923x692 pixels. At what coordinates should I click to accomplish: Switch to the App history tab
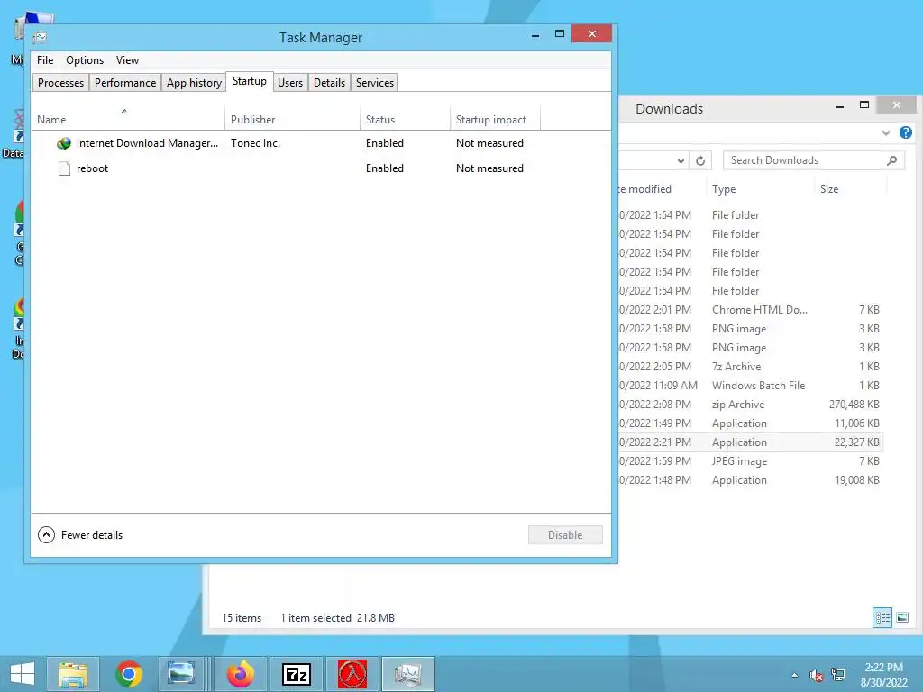click(194, 82)
